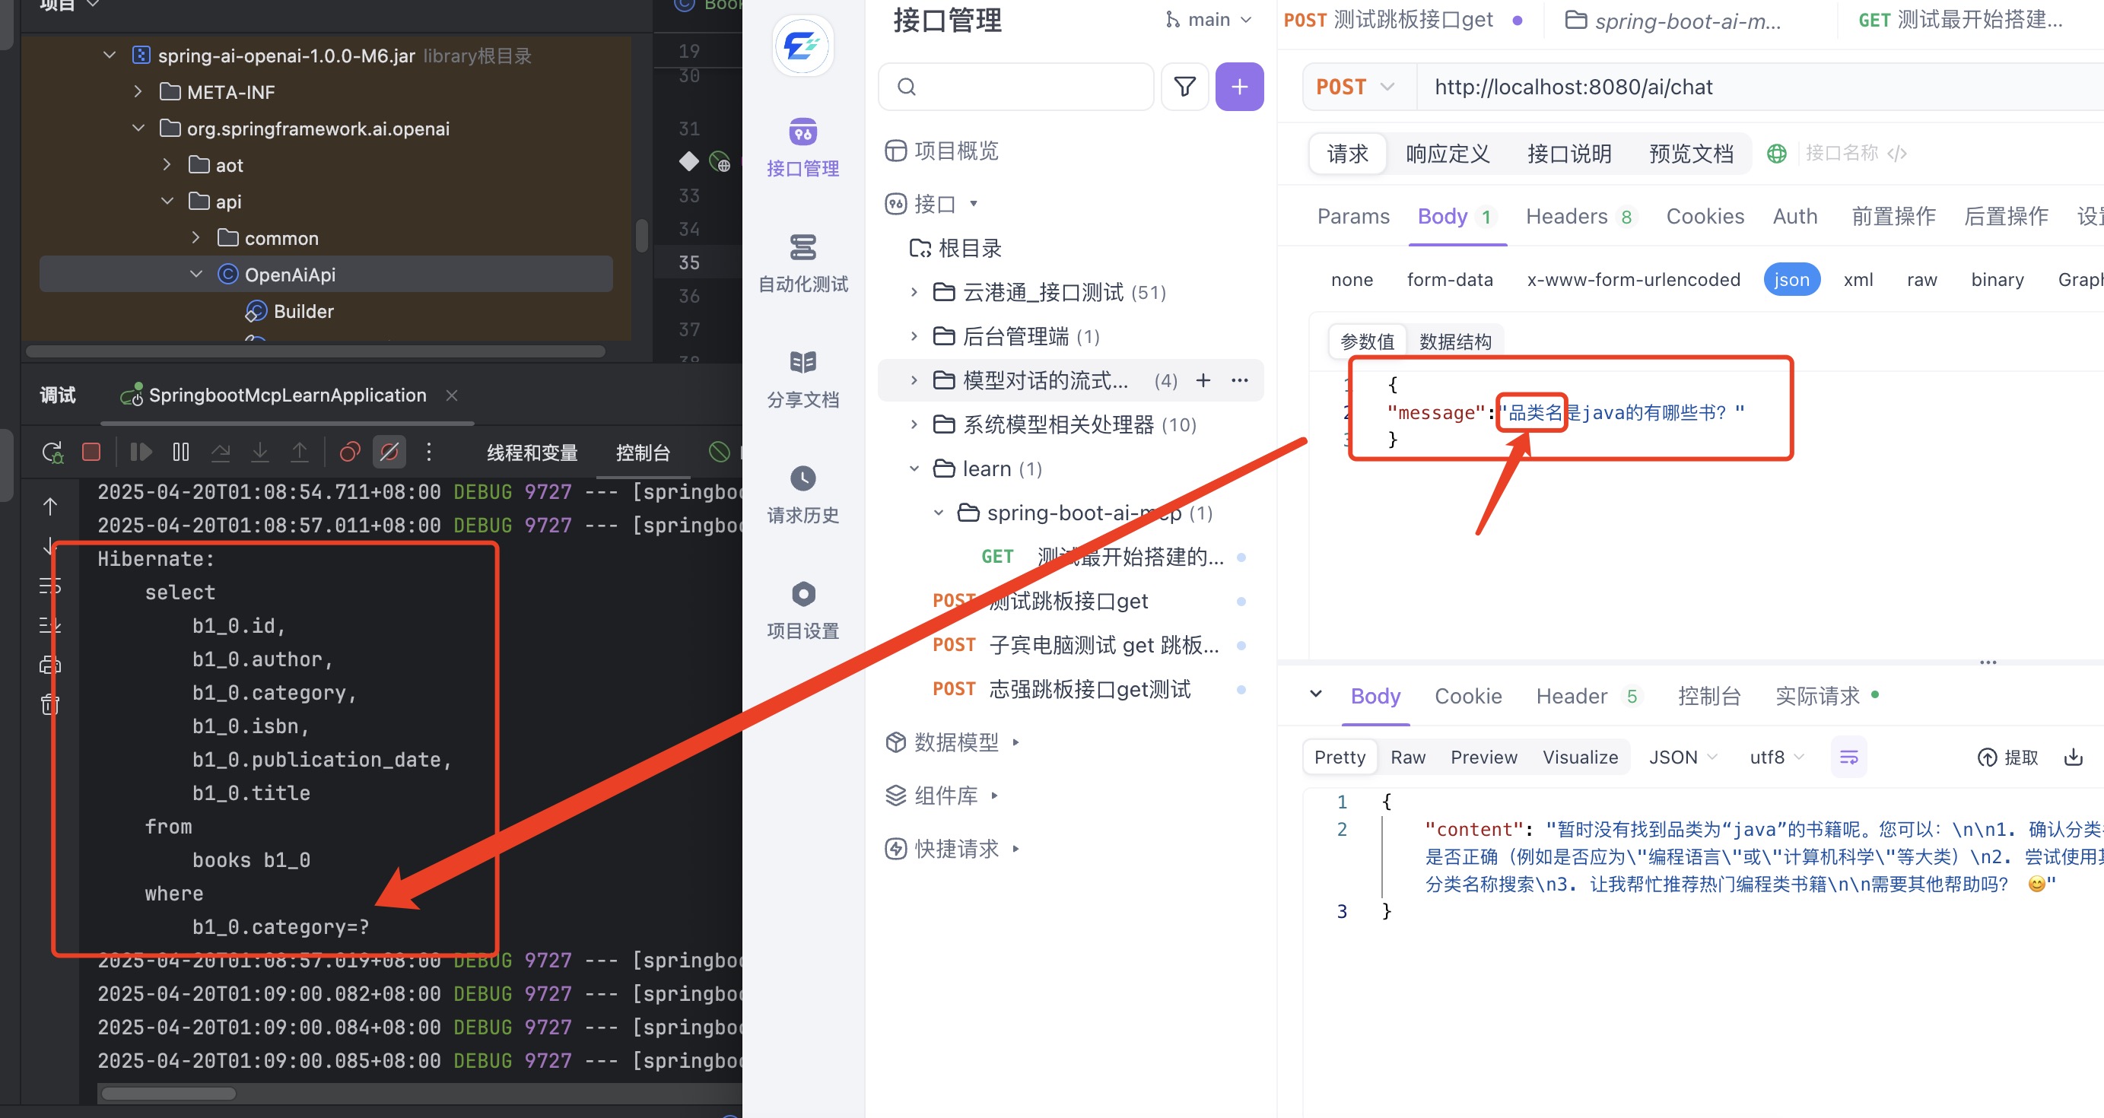Click 提取 extract button in response
The width and height of the screenshot is (2104, 1118).
[2007, 758]
